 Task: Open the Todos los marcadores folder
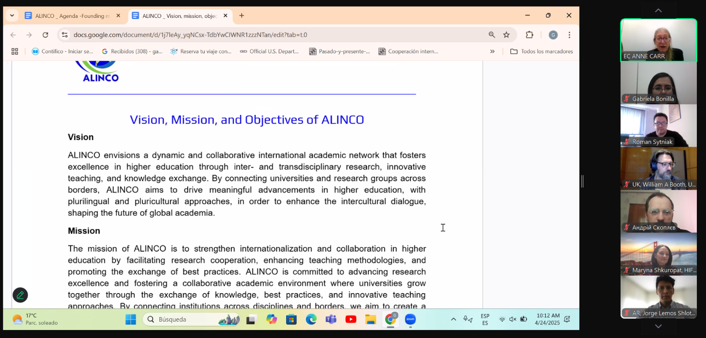point(542,51)
